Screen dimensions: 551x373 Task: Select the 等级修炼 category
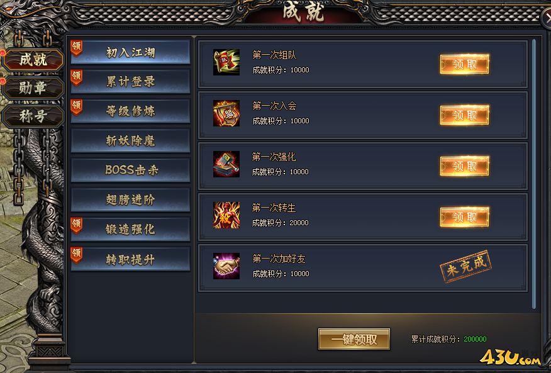[x=130, y=111]
